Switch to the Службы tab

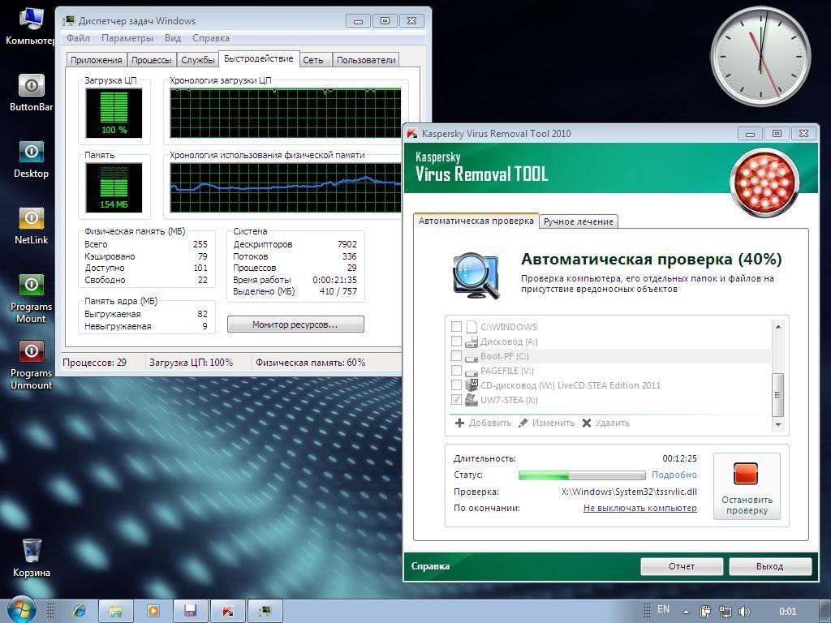(x=198, y=60)
